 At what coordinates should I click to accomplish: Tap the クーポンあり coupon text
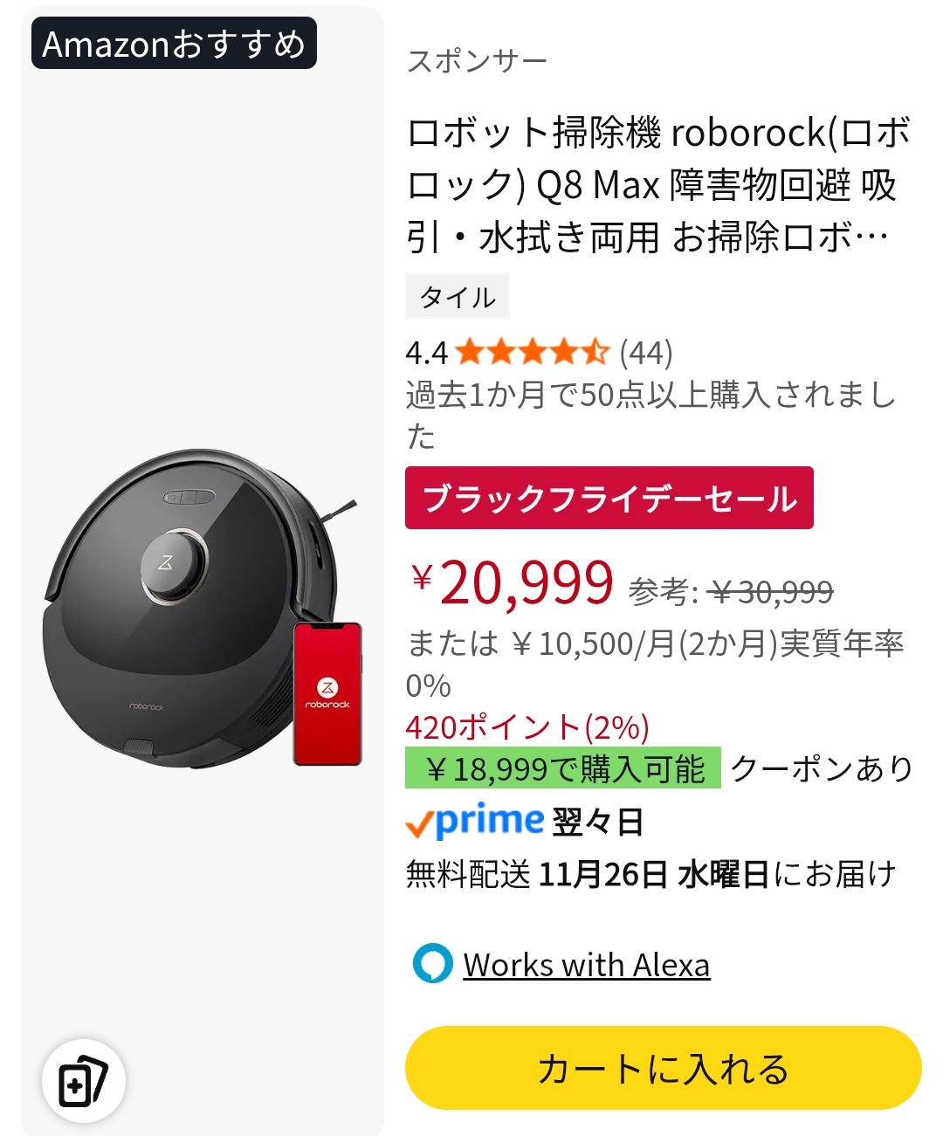click(x=822, y=768)
